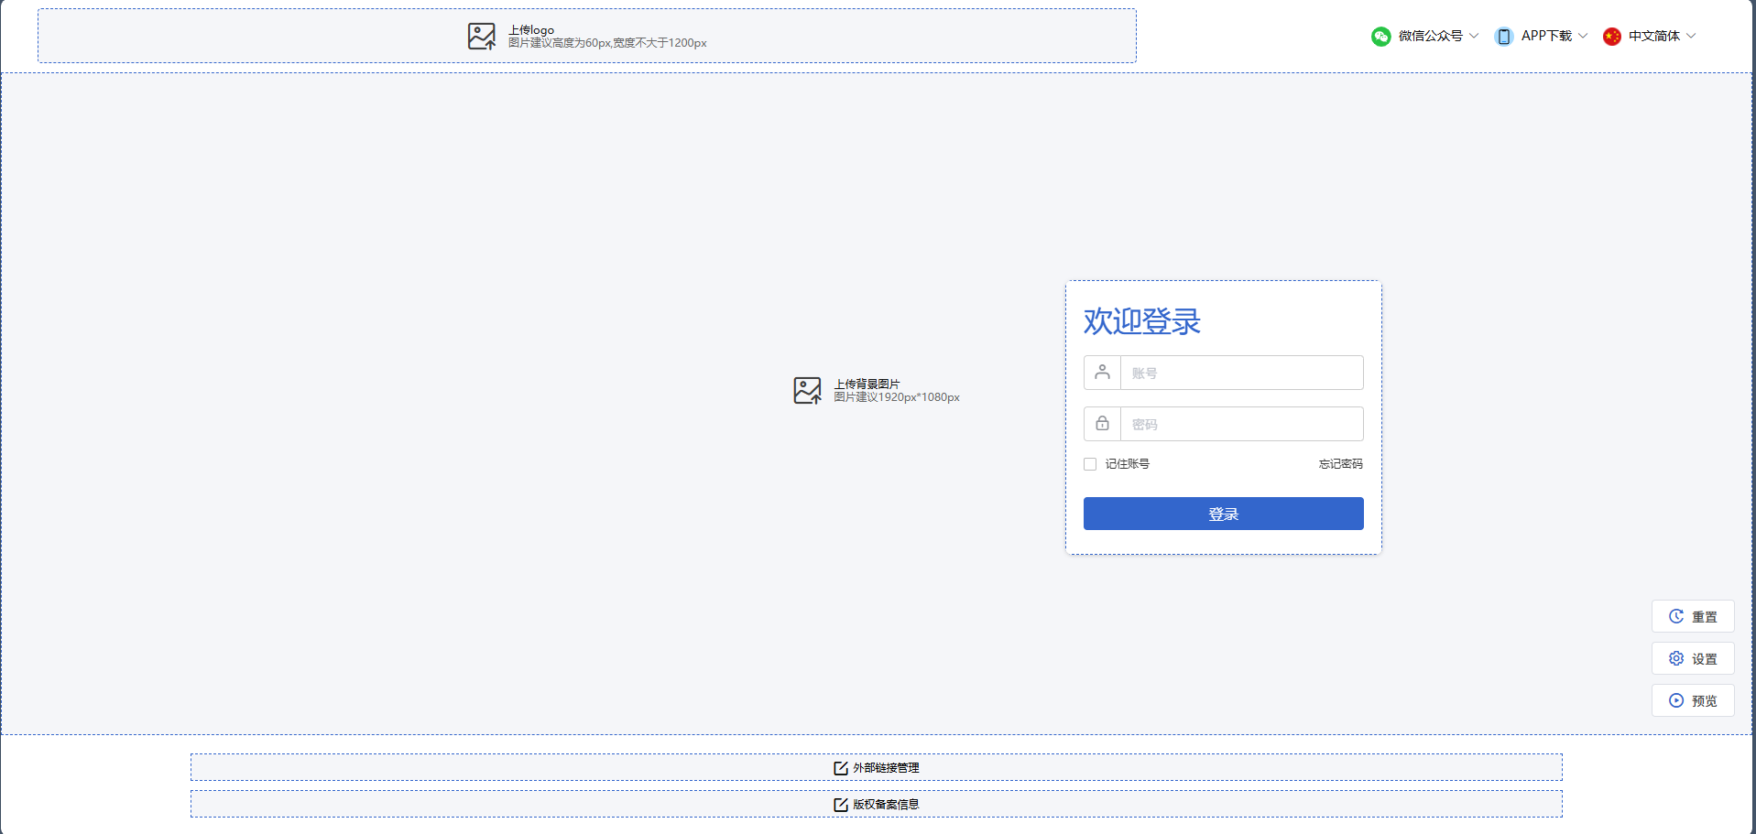Click the edit icon for 版权备案信息

click(x=841, y=805)
